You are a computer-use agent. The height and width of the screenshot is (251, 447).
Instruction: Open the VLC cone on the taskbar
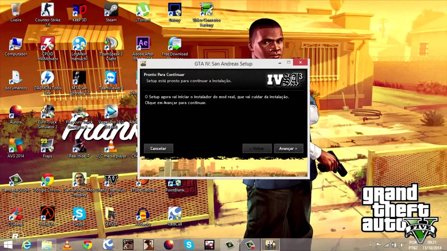(67, 245)
